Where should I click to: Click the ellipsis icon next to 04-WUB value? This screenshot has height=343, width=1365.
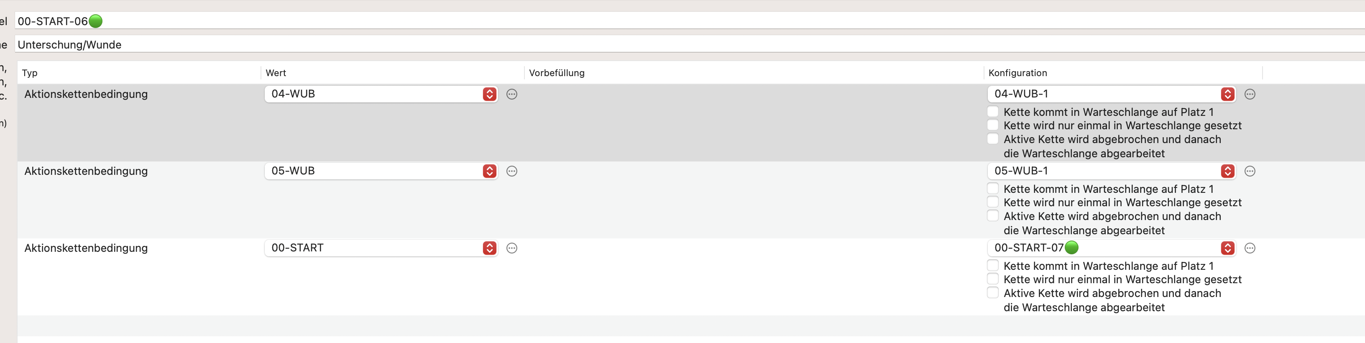coord(511,95)
